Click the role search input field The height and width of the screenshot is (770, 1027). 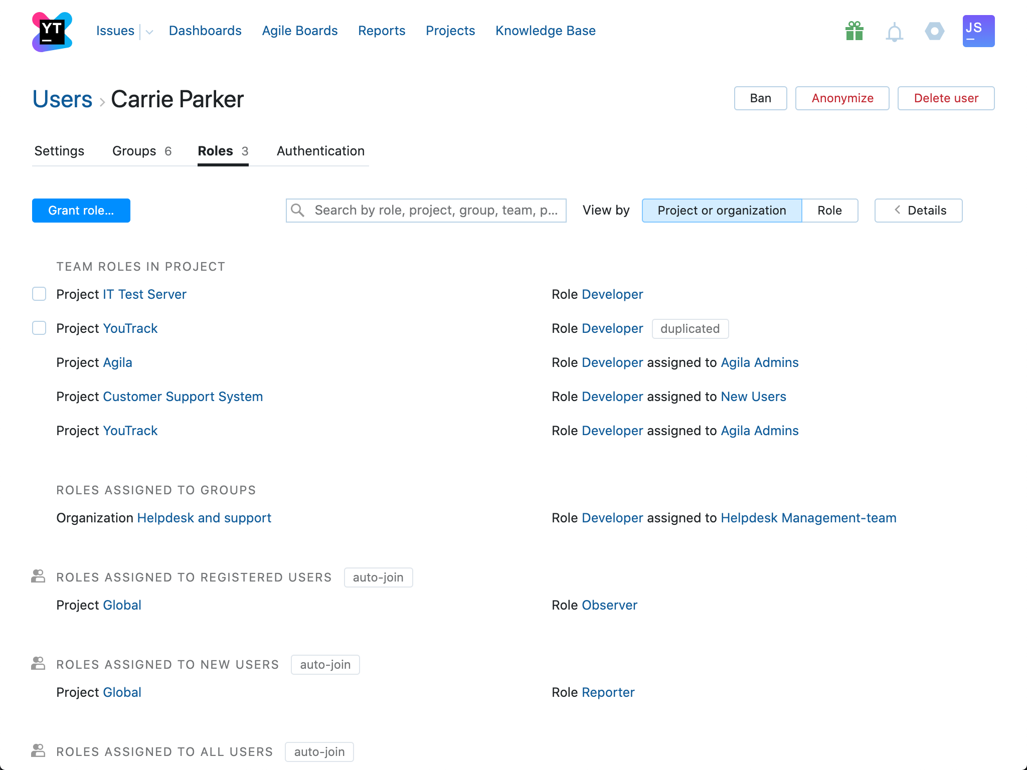pos(435,211)
